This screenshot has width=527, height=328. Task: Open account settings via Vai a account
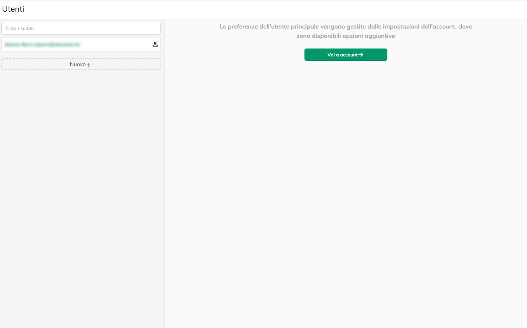pos(346,55)
